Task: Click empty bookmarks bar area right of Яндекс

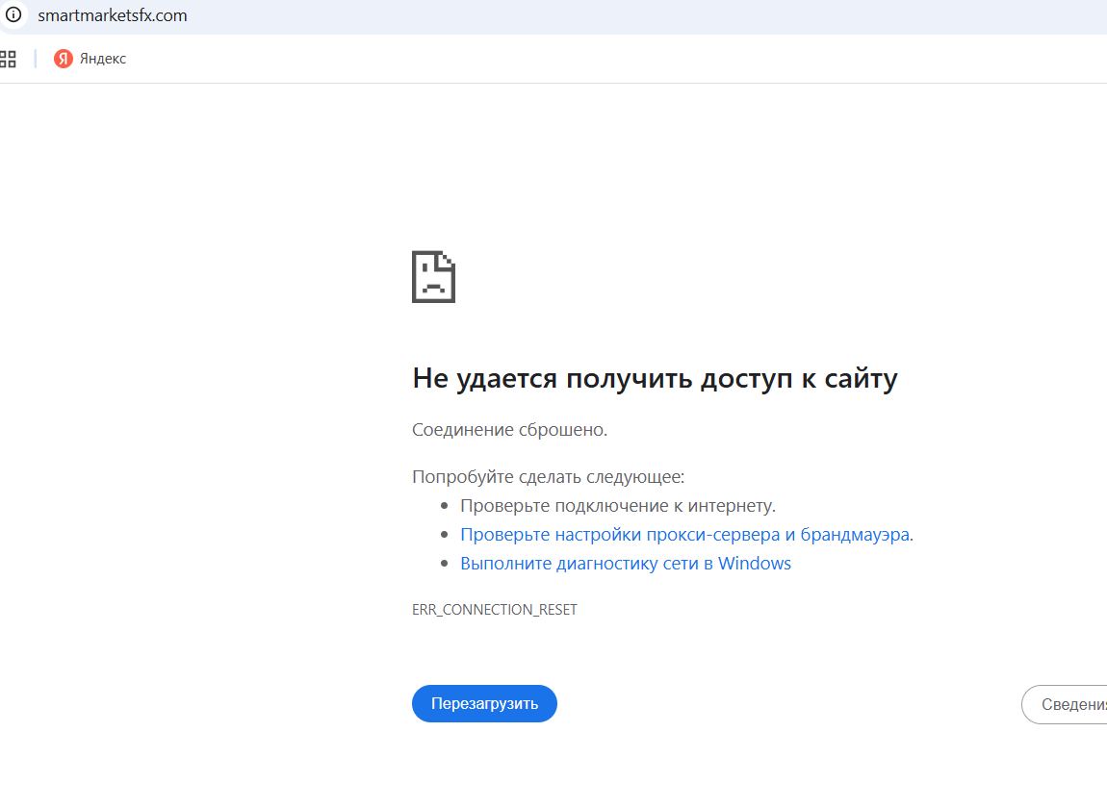Action: click(578, 59)
